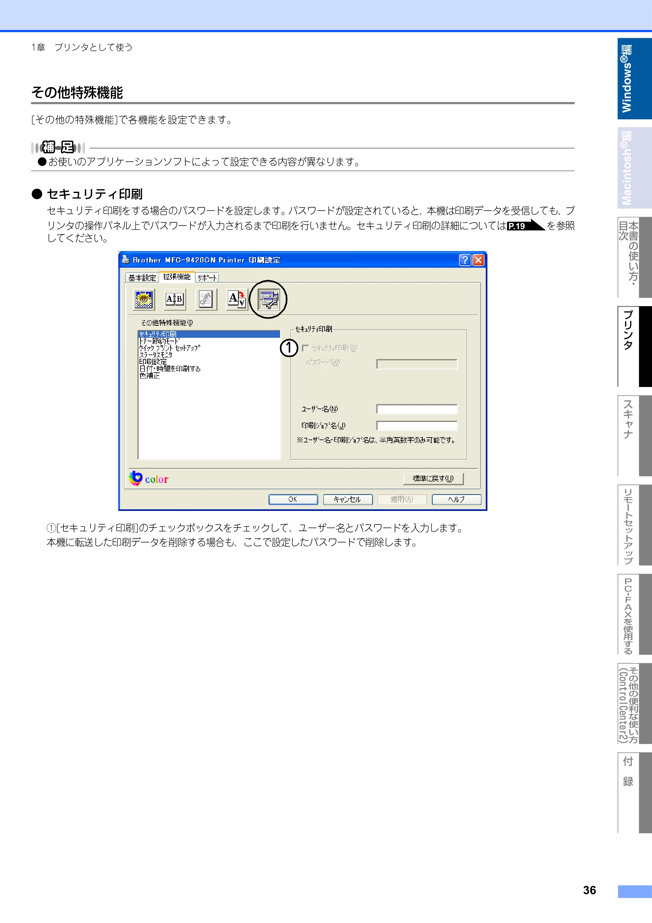Open the その他の便利な使い方 ControlCenter2 tab
This screenshot has width=652, height=923.
[634, 704]
